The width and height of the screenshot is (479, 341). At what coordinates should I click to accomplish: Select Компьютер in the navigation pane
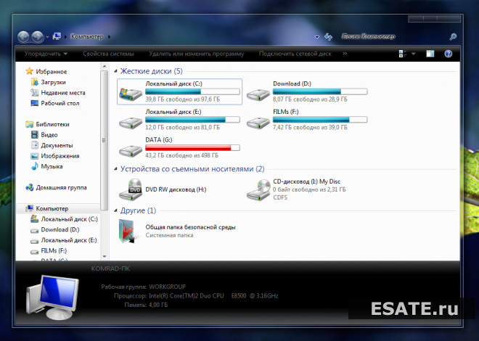[x=52, y=208]
